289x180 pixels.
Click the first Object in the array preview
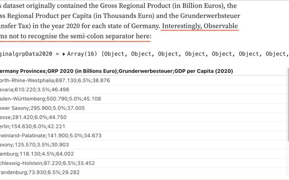pos(113,54)
